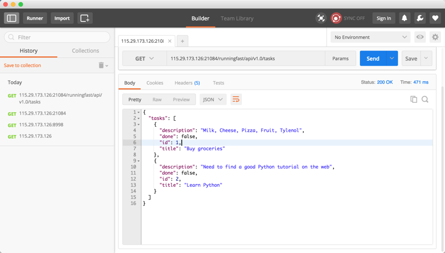Image resolution: width=445 pixels, height=253 pixels.
Task: Copy response body with copy icon
Action: click(x=413, y=100)
